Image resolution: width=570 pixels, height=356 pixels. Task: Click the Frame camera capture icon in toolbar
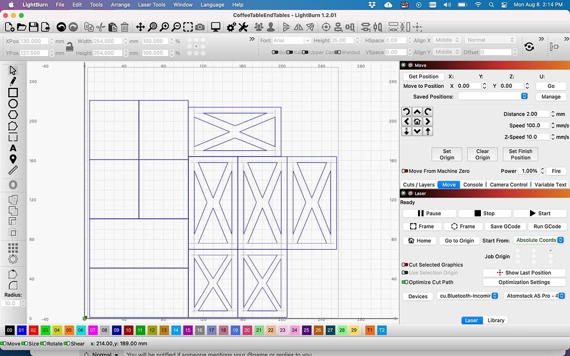coord(200,26)
